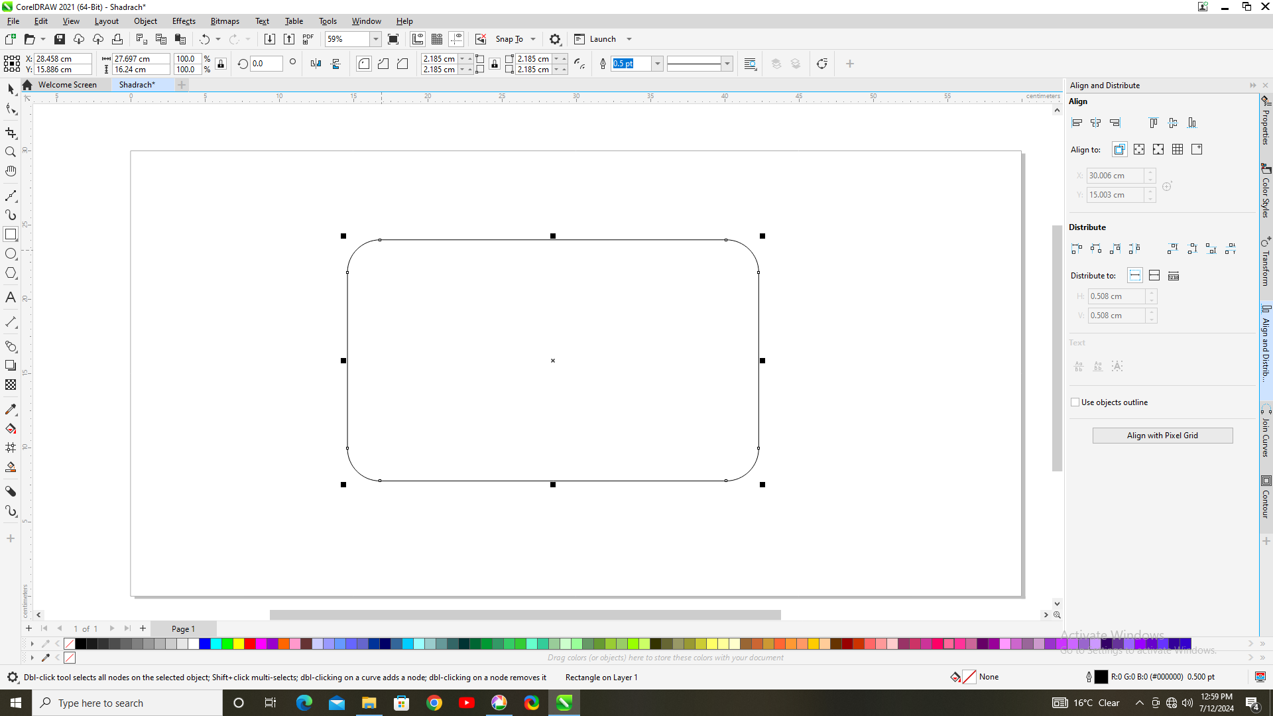
Task: Click the black color swatch in palette
Action: pyautogui.click(x=81, y=643)
